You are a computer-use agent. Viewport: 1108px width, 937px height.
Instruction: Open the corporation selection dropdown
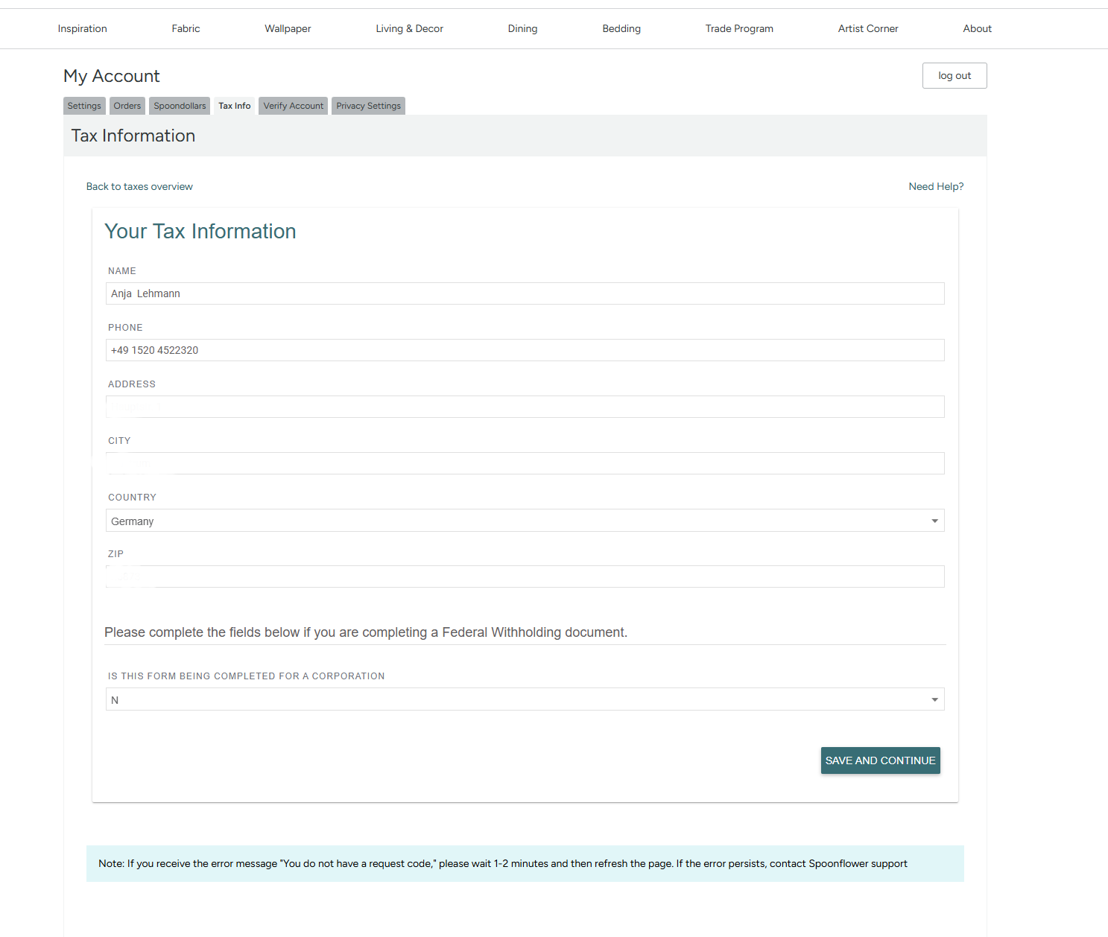click(x=525, y=699)
